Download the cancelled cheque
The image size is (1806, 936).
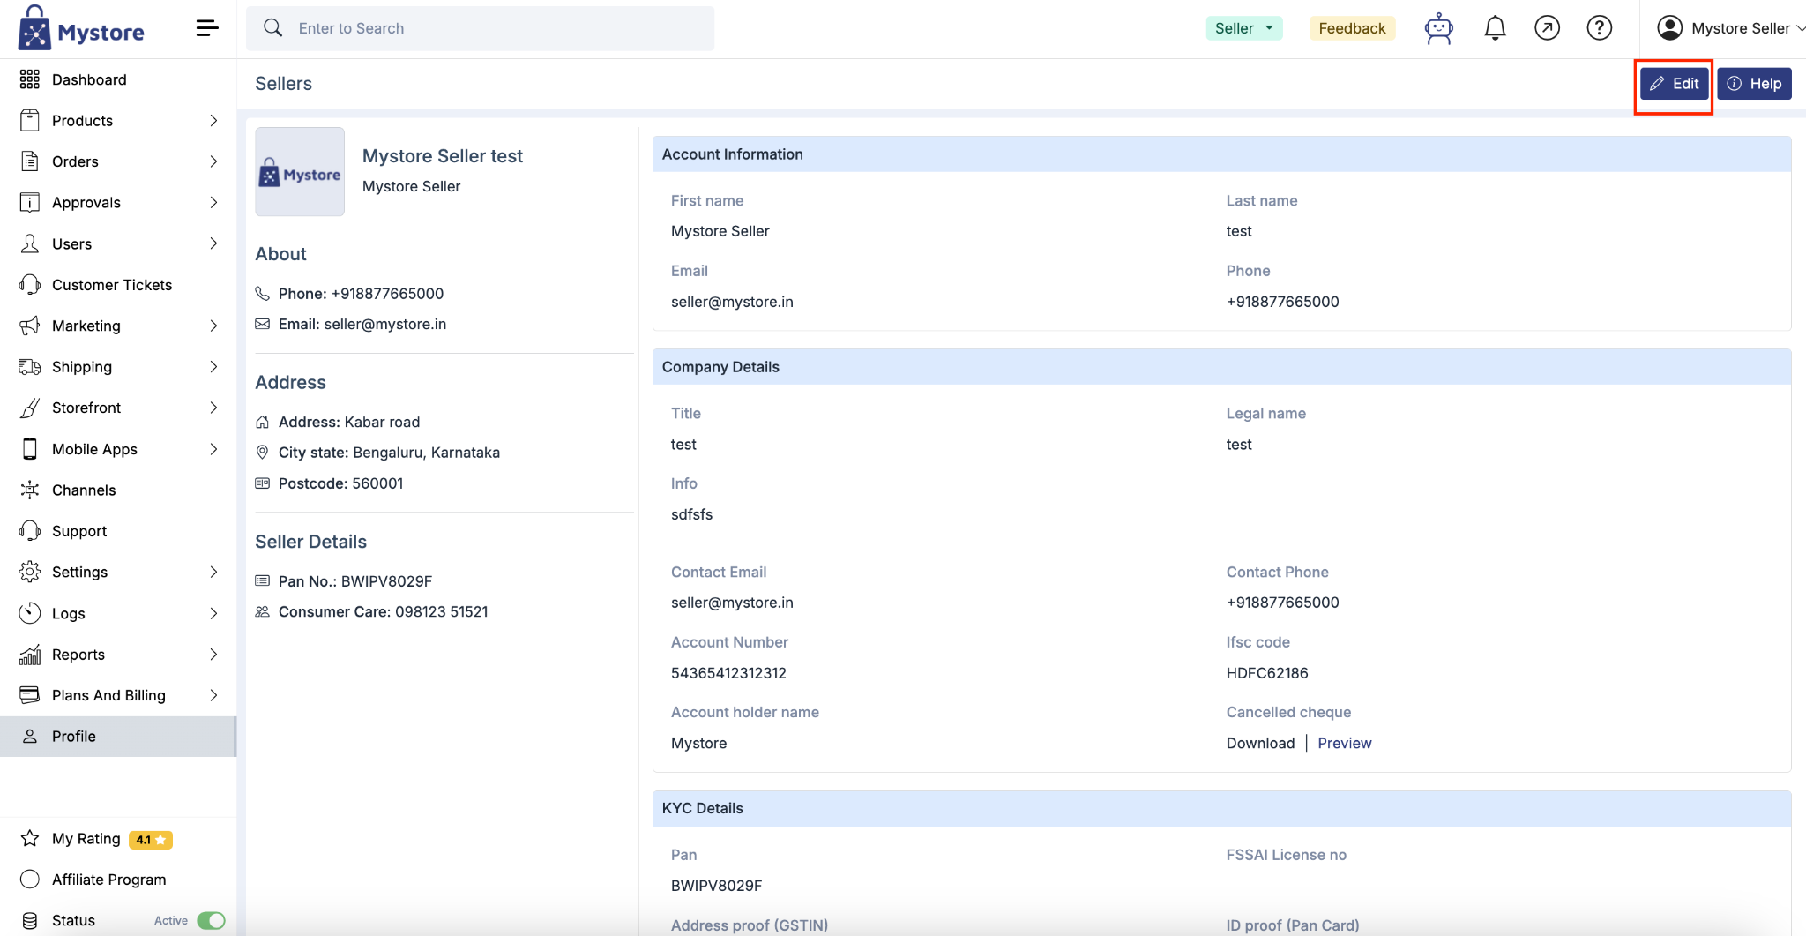[1260, 743]
